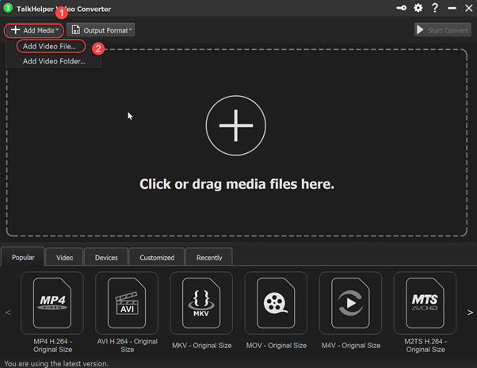The image size is (477, 368).
Task: Select the MP4 H.264 Original Size format icon
Action: [52, 303]
